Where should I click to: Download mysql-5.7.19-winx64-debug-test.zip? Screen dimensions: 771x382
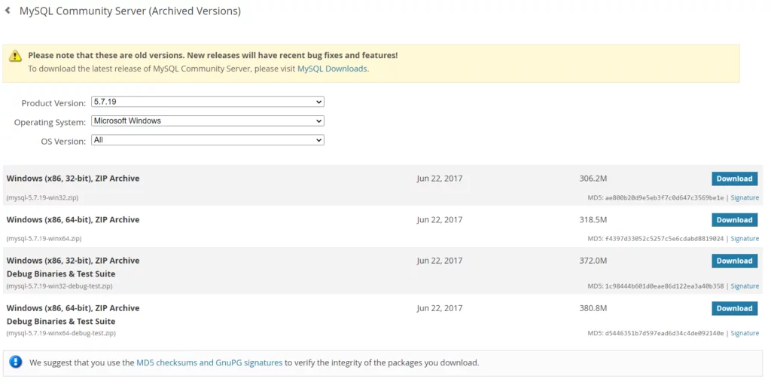coord(734,308)
